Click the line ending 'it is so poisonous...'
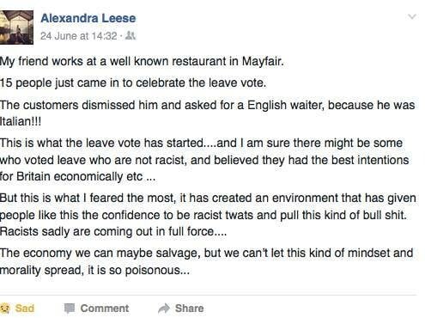 pos(94,270)
